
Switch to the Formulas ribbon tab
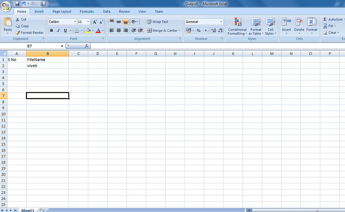tap(87, 11)
